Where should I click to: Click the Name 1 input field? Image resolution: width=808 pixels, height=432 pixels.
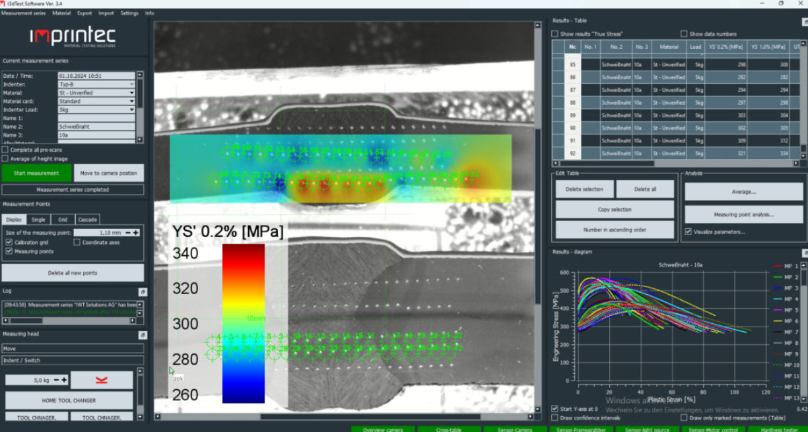[x=96, y=118]
